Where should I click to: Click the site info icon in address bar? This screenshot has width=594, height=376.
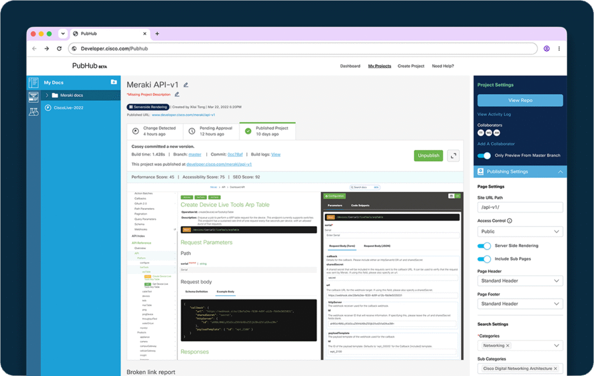point(74,49)
